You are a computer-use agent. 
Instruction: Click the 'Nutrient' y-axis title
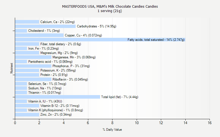tap(12, 68)
